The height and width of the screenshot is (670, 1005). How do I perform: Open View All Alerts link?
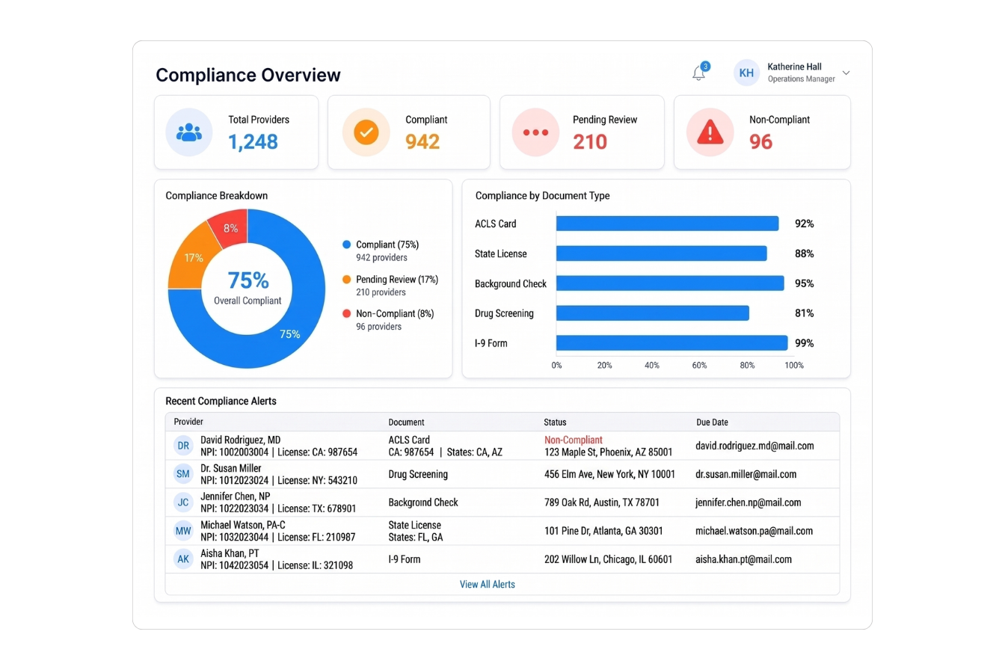[x=488, y=584]
